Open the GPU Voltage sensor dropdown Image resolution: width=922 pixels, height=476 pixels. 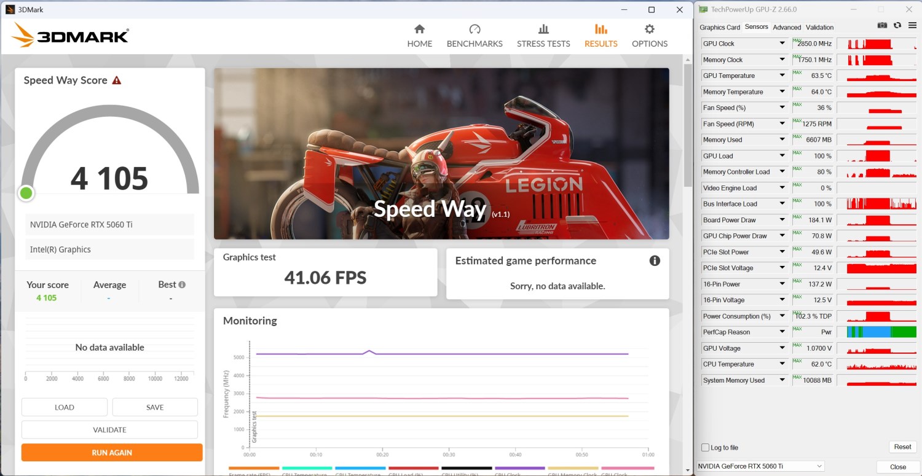tap(782, 348)
